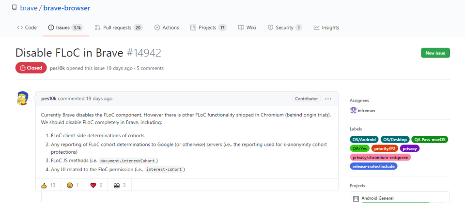Click the interest-cohort code snippet
Image resolution: width=465 pixels, height=203 pixels.
tap(164, 170)
